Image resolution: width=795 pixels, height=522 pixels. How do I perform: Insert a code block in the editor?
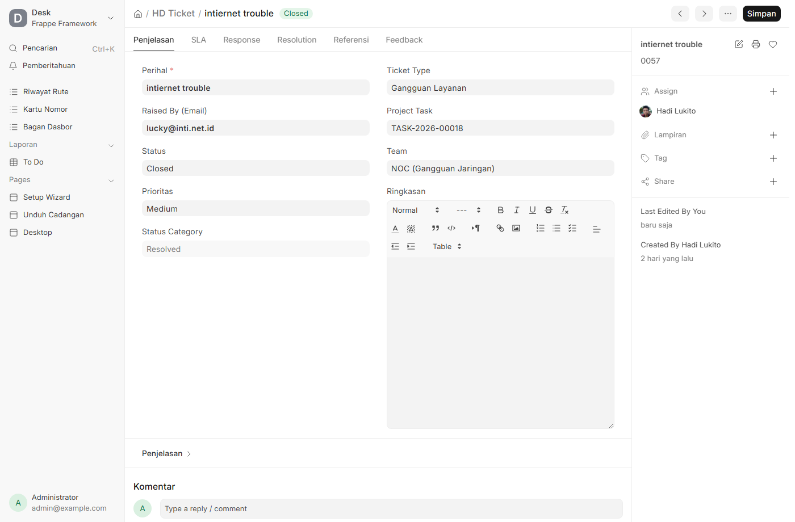click(451, 228)
